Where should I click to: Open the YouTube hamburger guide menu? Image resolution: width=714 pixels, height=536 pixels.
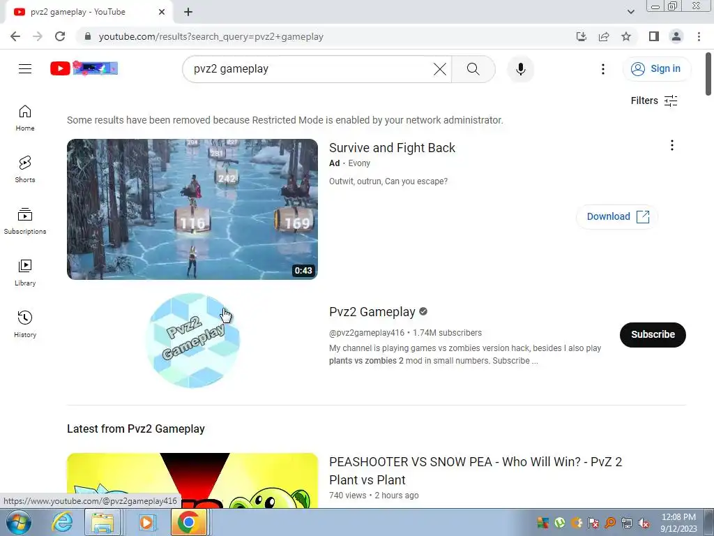(x=25, y=69)
